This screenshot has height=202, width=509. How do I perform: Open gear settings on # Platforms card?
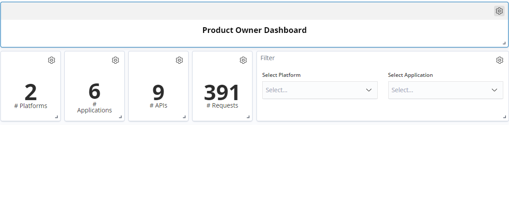(x=52, y=60)
